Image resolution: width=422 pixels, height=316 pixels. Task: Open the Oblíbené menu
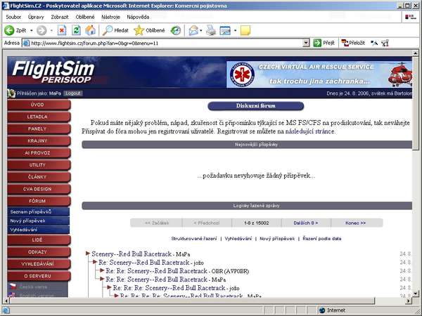(x=85, y=17)
